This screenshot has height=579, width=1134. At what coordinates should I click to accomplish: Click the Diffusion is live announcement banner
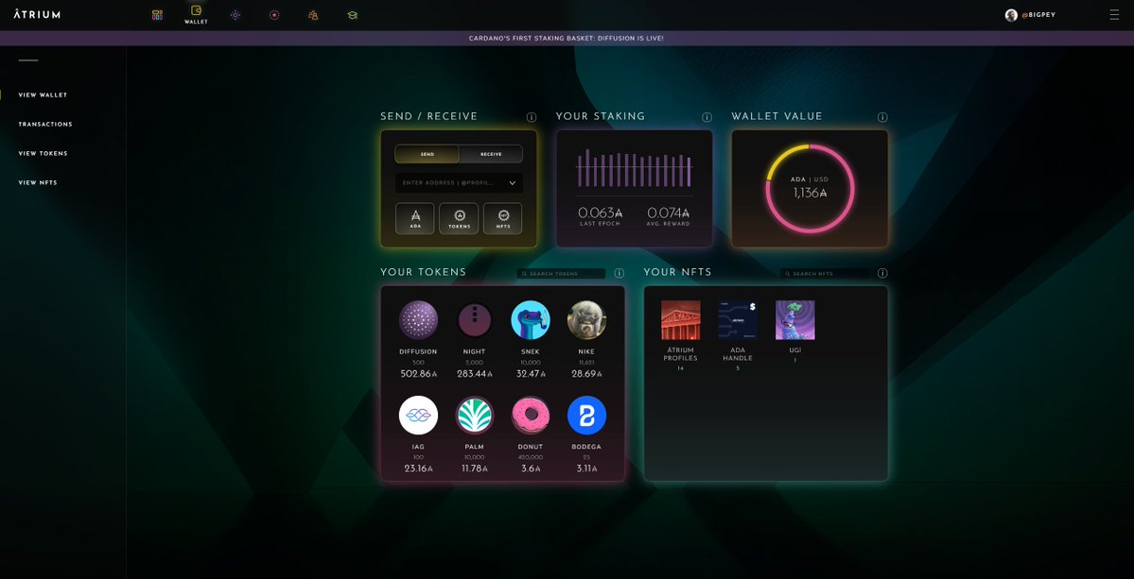tap(567, 39)
